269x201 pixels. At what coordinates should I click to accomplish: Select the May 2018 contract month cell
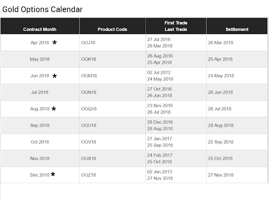coord(40,59)
